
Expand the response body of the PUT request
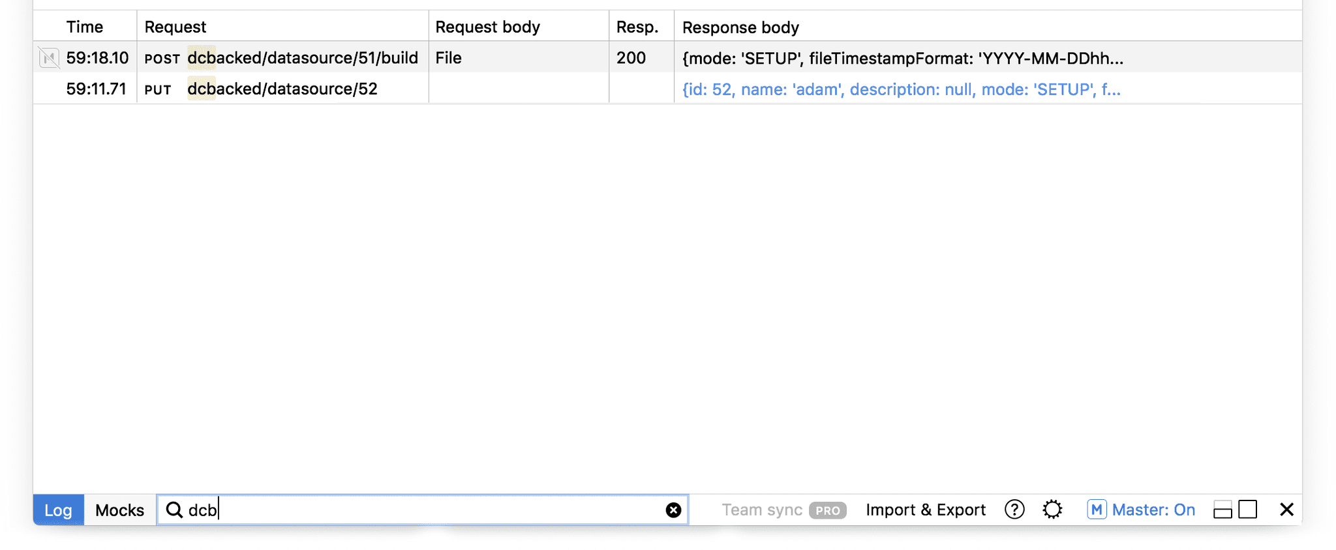click(902, 89)
